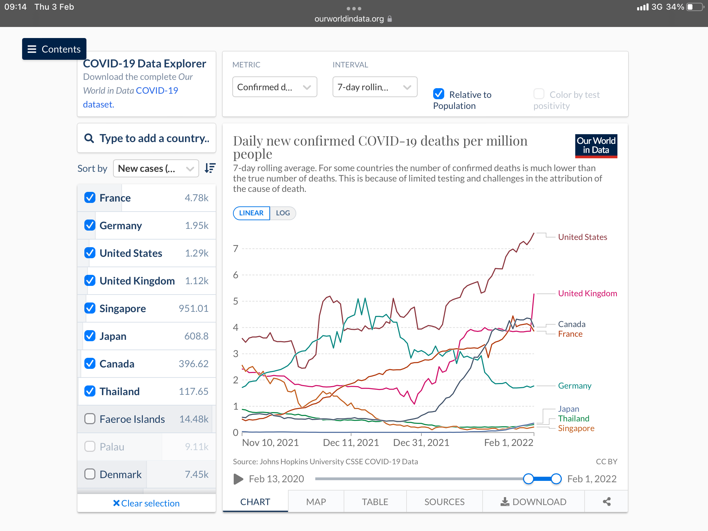Focus the Type to add a country field
The image size is (708, 531).
point(147,138)
